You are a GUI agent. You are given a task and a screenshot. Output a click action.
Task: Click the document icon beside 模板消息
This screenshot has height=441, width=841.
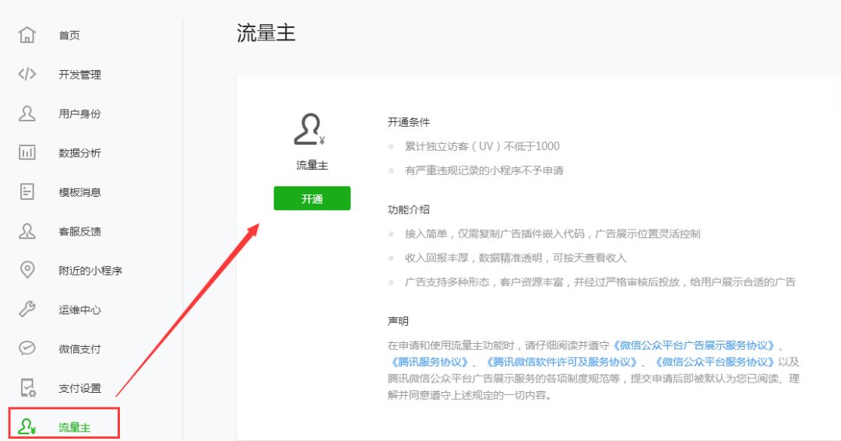point(26,191)
